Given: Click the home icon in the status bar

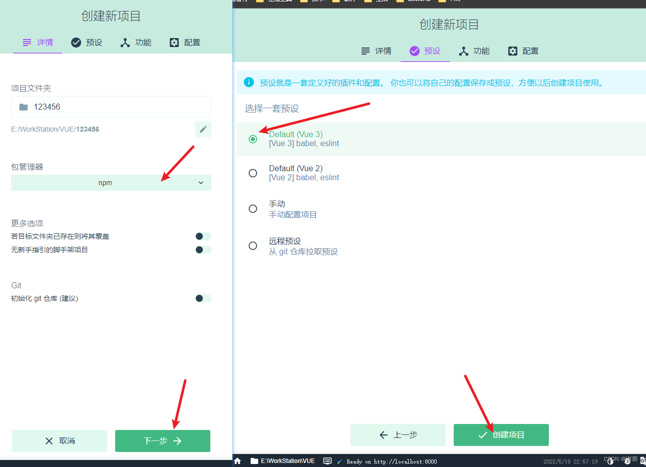Looking at the screenshot, I should click(238, 461).
